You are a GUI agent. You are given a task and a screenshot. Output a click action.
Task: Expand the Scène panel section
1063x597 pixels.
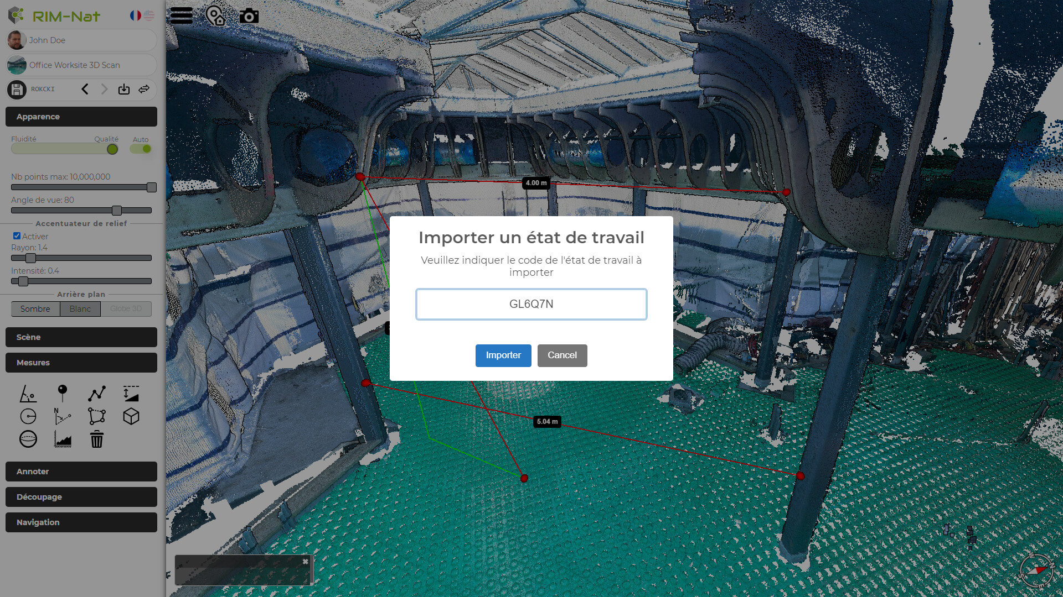(81, 337)
